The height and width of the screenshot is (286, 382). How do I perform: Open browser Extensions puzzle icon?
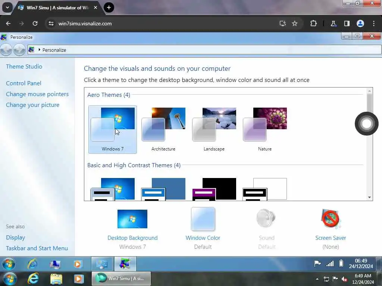pos(313,23)
